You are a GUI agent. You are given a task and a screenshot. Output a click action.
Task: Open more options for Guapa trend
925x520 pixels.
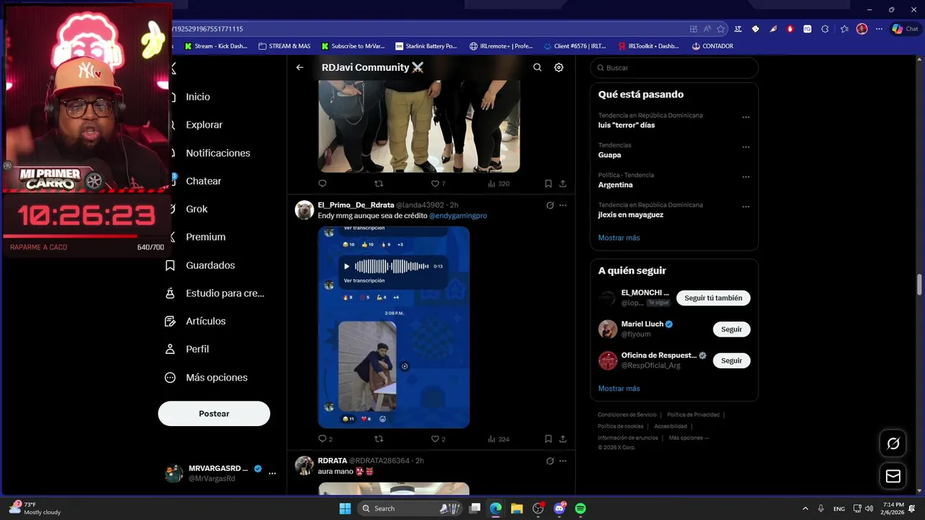tap(746, 147)
